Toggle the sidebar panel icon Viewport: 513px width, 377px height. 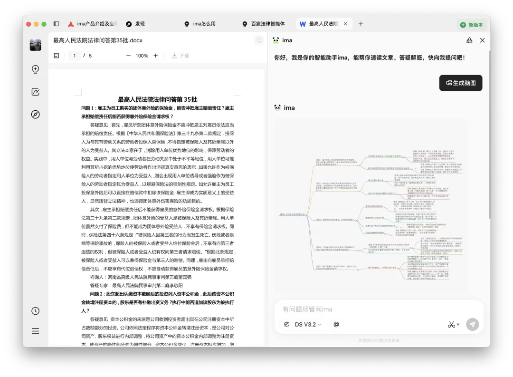point(56,24)
